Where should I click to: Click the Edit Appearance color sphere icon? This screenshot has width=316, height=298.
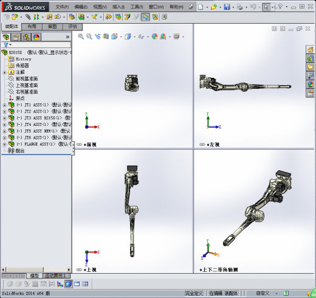point(154,36)
